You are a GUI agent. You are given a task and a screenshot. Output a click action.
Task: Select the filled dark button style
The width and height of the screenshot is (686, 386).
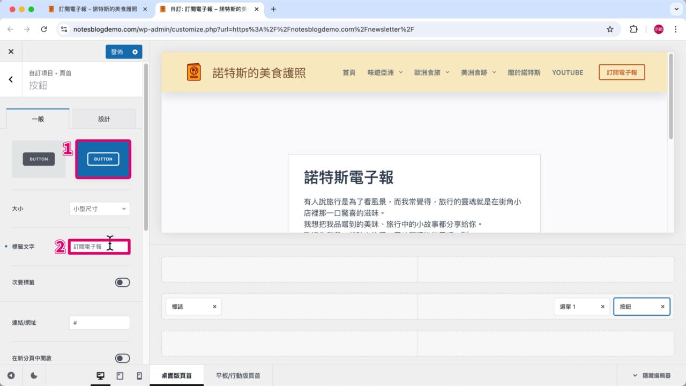pos(39,159)
